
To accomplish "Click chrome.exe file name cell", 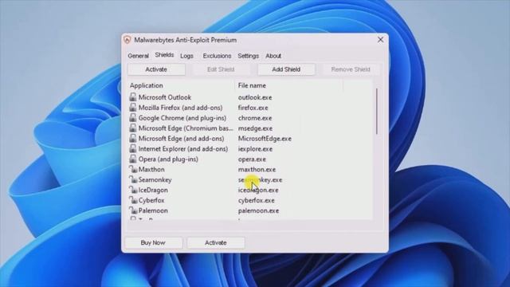I will [255, 118].
